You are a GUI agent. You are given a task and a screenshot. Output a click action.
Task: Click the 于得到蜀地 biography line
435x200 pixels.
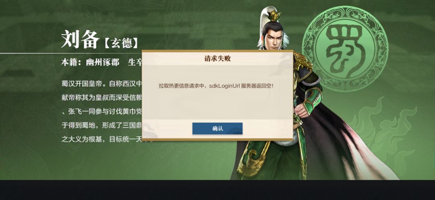pos(101,125)
